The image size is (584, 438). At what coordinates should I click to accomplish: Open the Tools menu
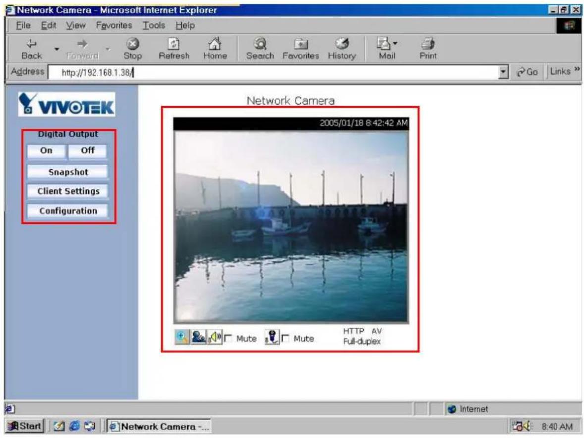(154, 25)
